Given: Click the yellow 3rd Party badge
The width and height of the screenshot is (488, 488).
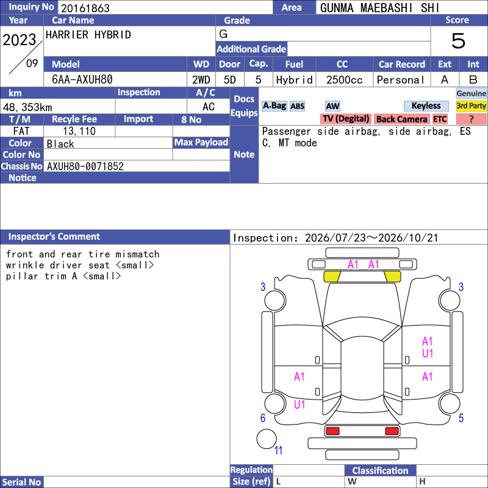Looking at the screenshot, I should pos(471,106).
